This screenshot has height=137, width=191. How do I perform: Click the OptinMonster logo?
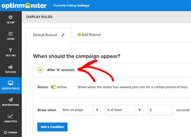point(24,6)
